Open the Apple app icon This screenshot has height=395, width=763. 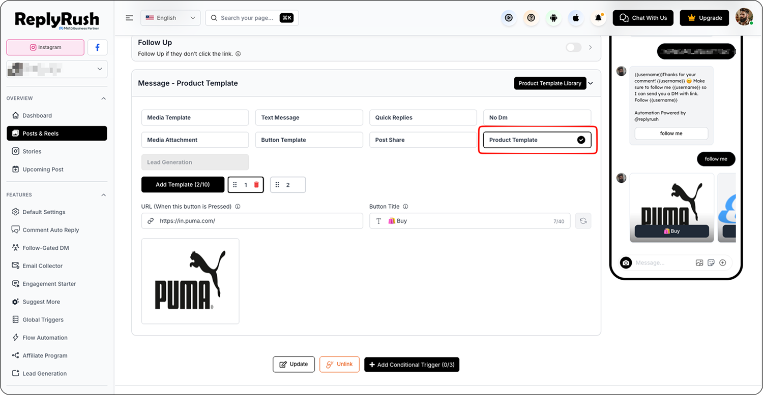pos(576,18)
